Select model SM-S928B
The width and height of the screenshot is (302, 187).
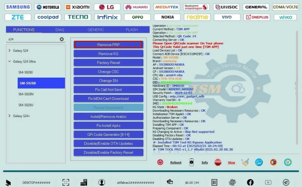[x=41, y=83]
